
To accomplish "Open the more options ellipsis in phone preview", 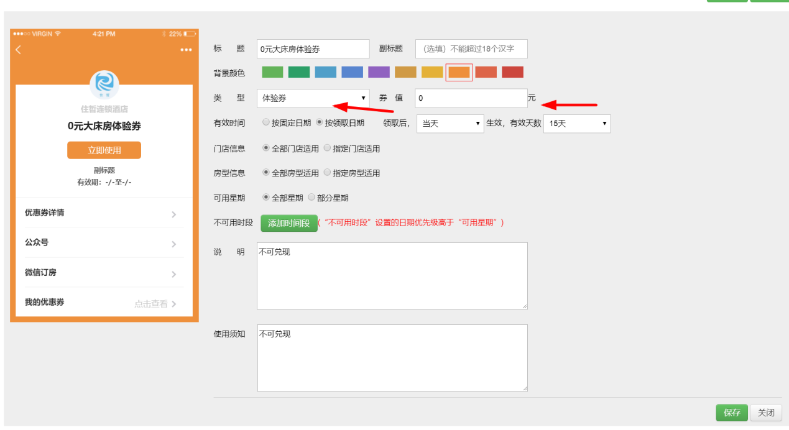I will 185,49.
